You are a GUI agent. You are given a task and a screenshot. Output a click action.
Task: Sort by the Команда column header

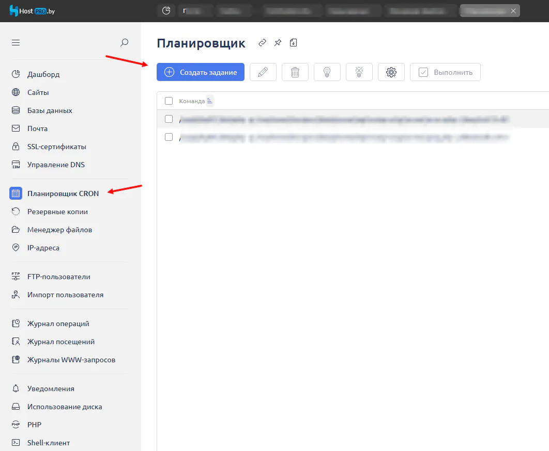tap(192, 101)
